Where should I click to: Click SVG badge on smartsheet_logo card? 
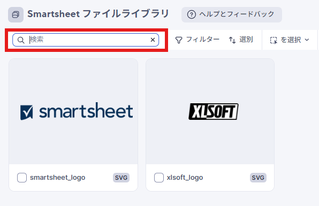121,178
